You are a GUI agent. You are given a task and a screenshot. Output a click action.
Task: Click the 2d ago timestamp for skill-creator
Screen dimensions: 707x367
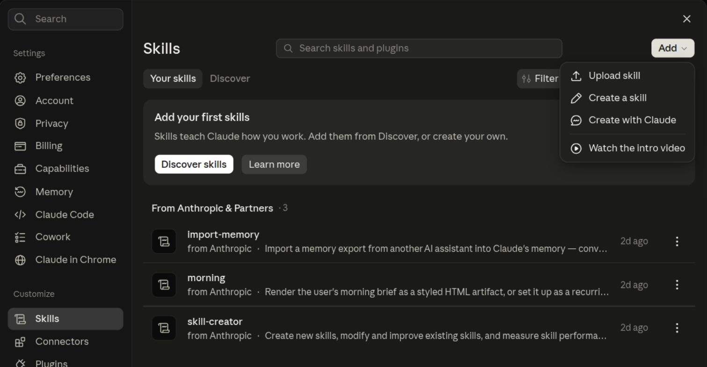tap(634, 328)
